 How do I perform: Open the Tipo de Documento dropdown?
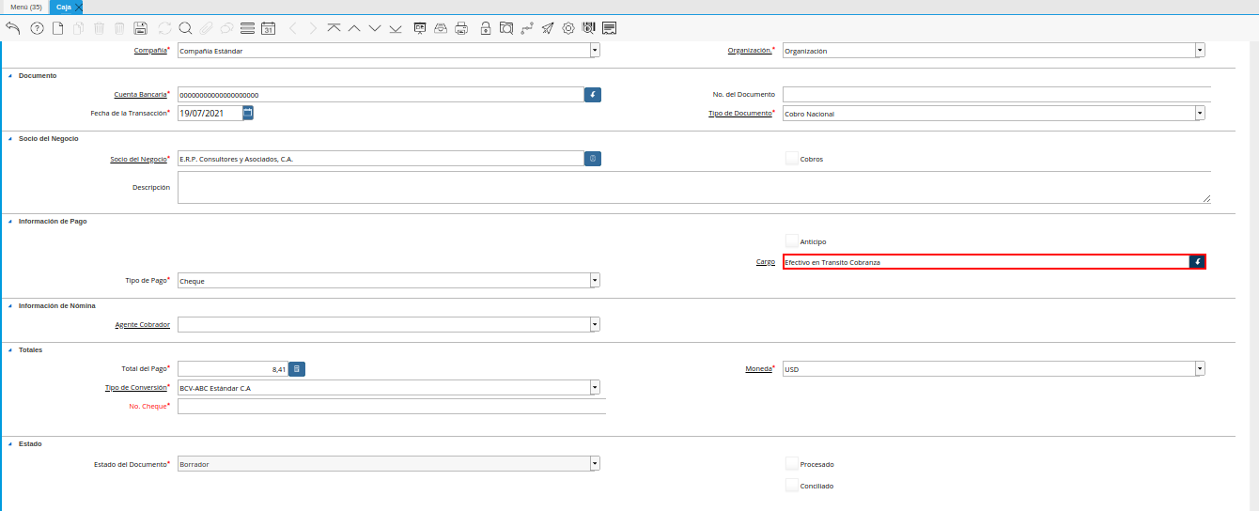(x=1200, y=114)
